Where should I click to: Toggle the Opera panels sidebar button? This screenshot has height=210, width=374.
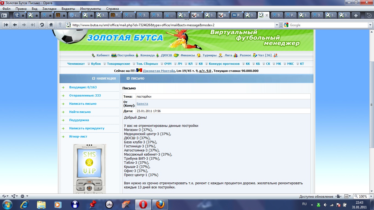[x=4, y=15]
